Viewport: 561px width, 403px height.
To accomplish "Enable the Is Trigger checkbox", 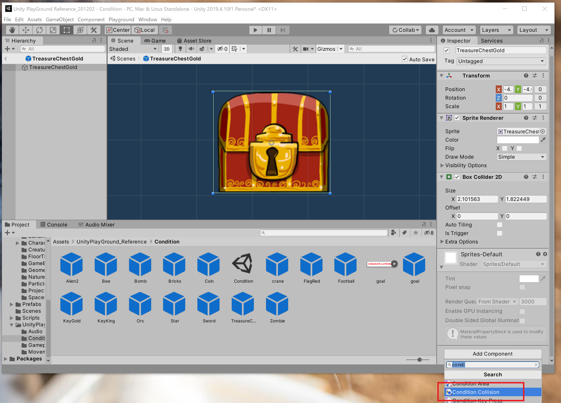I will (499, 233).
